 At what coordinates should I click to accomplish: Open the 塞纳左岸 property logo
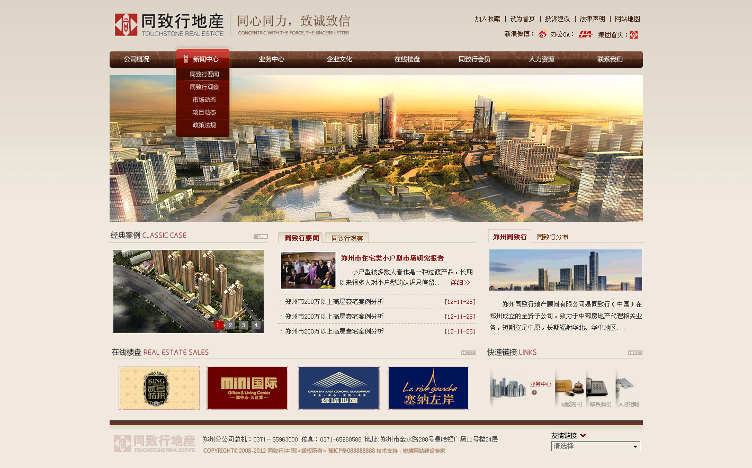[x=428, y=388]
